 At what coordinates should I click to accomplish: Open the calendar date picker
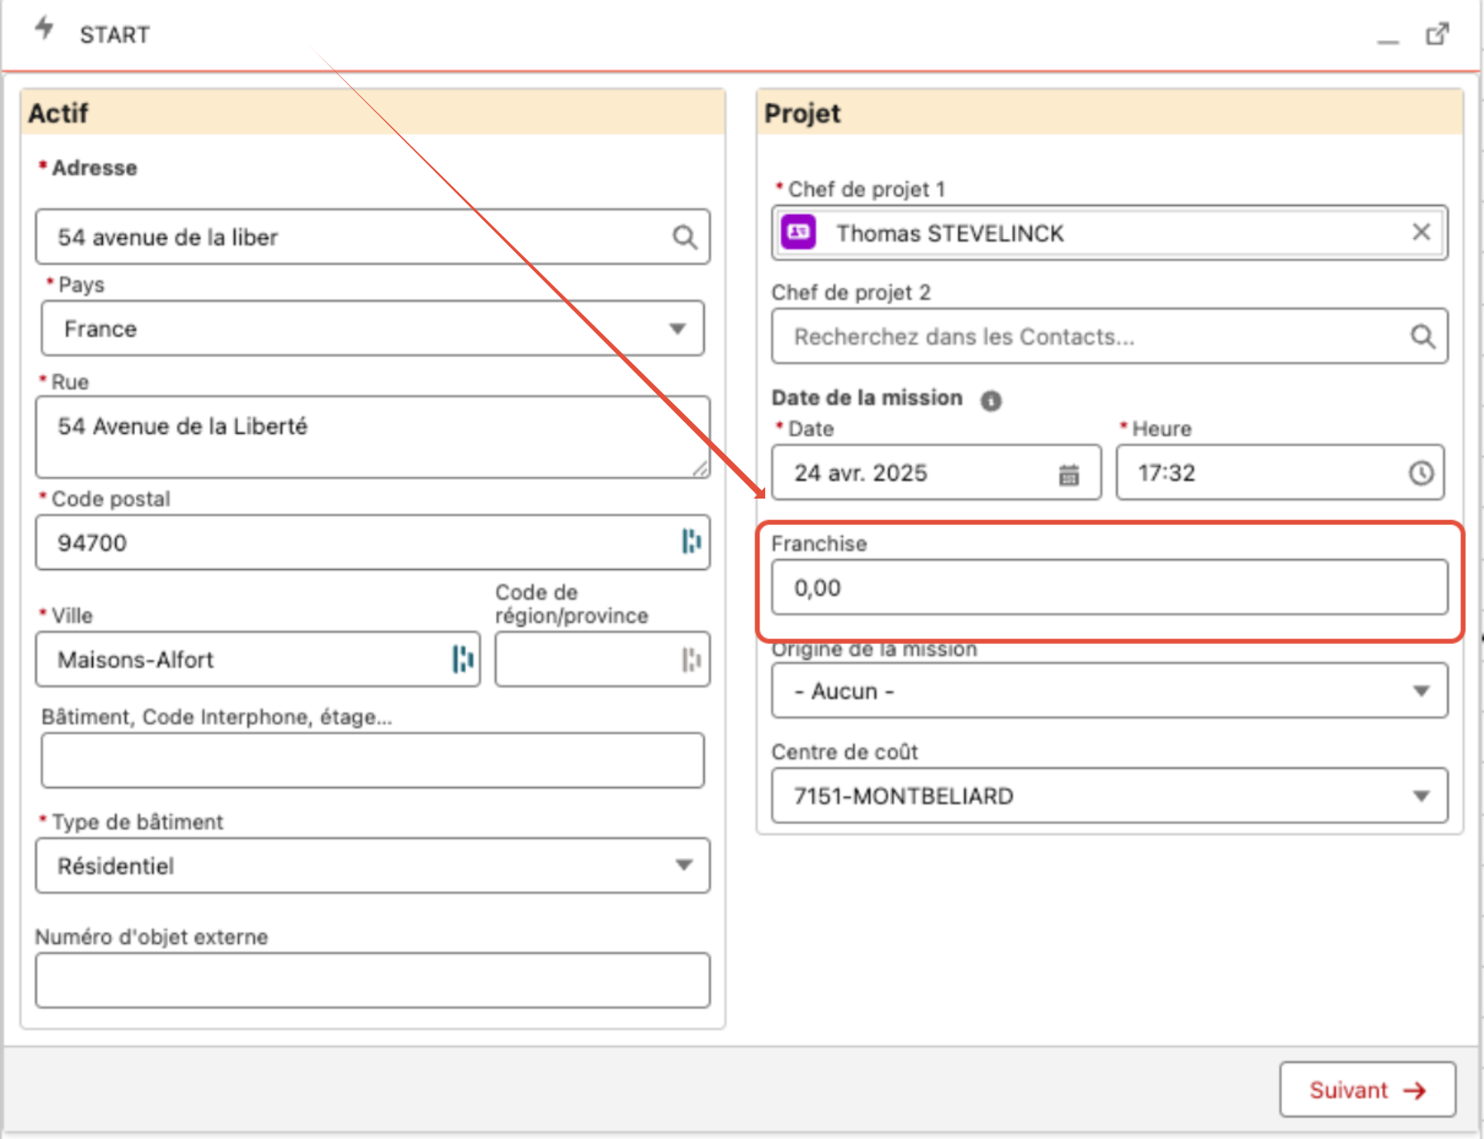tap(1069, 475)
